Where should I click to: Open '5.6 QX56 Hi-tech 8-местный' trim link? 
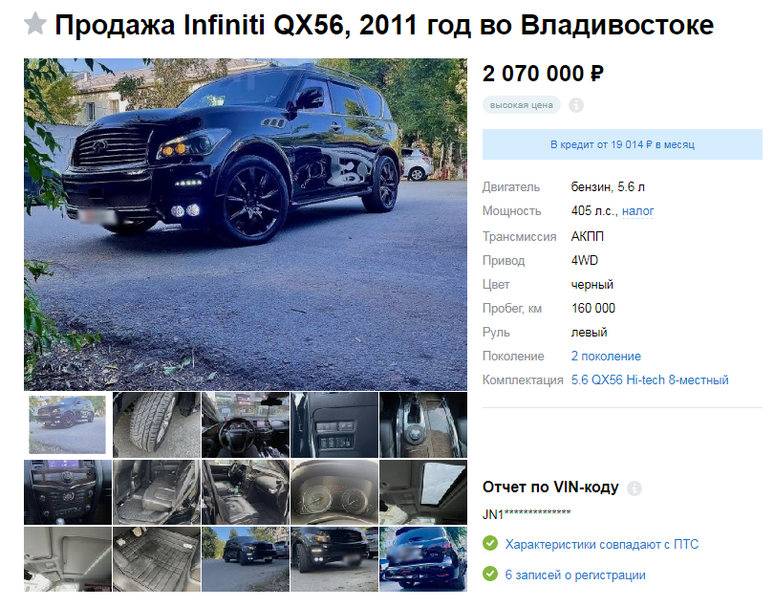650,379
